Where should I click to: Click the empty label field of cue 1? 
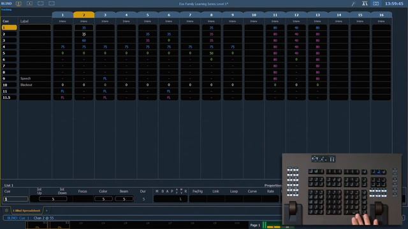pyautogui.click(x=35, y=27)
